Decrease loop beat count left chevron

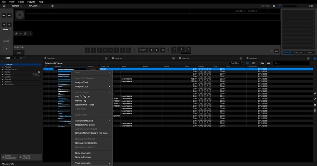174,49
